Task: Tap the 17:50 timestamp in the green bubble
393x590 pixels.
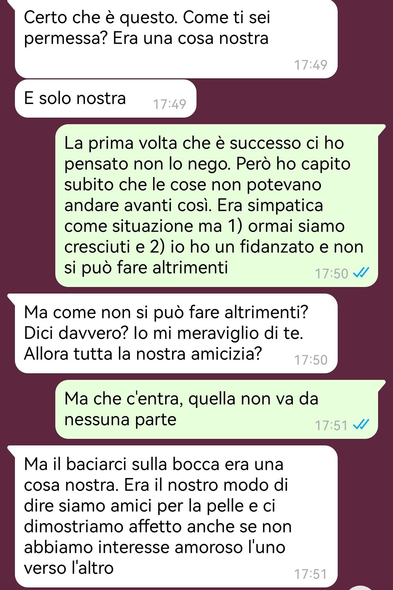Action: [x=332, y=273]
